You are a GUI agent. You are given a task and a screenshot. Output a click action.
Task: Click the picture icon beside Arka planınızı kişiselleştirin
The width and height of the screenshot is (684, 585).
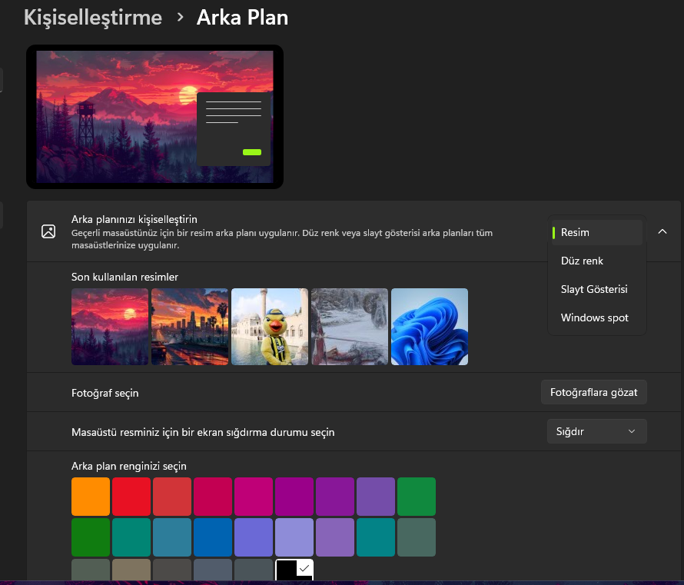(48, 231)
